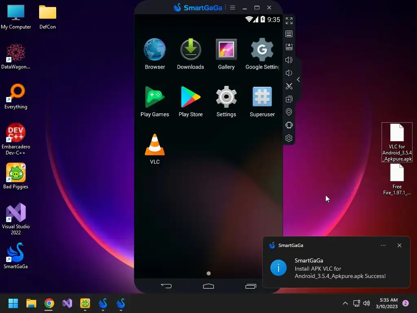Open Android Settings app
The height and width of the screenshot is (313, 417).
click(x=226, y=101)
